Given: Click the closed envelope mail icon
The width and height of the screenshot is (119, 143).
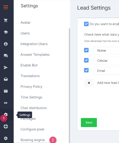Looking at the screenshot, I should [6, 91].
